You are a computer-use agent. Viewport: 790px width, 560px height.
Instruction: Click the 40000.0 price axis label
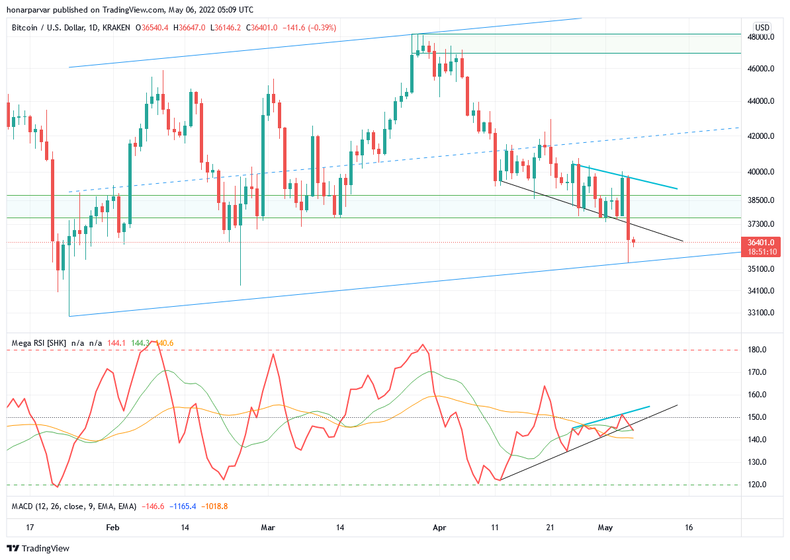(760, 172)
